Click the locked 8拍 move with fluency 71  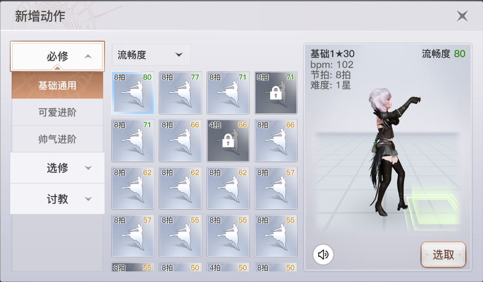[276, 93]
